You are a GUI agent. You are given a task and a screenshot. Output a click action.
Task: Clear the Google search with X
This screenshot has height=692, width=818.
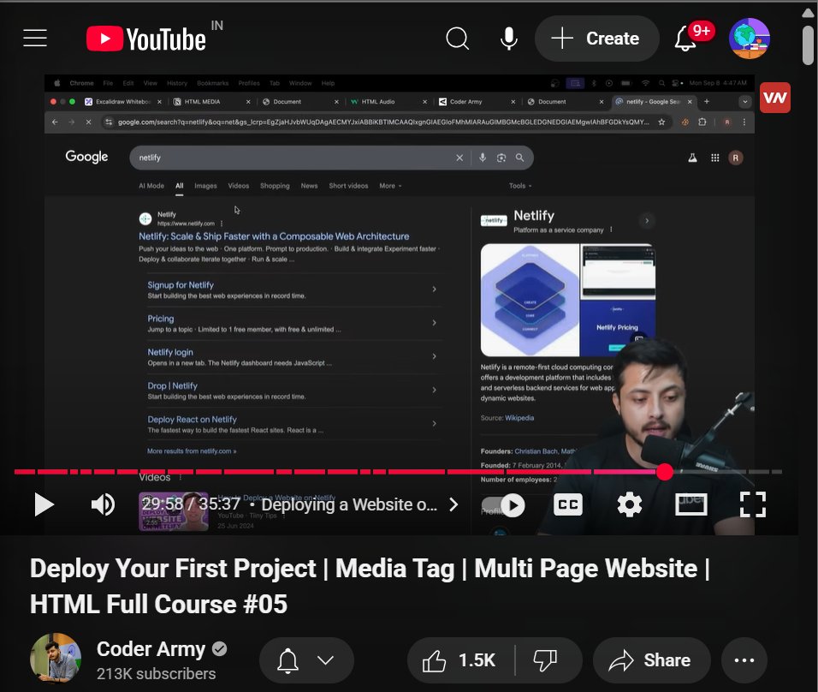tap(459, 158)
